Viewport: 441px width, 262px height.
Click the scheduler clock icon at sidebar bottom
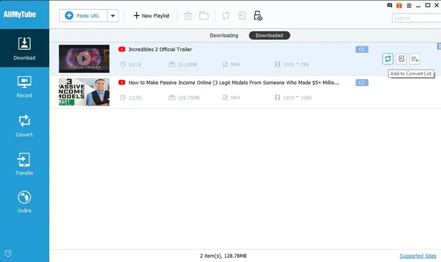pos(8,253)
